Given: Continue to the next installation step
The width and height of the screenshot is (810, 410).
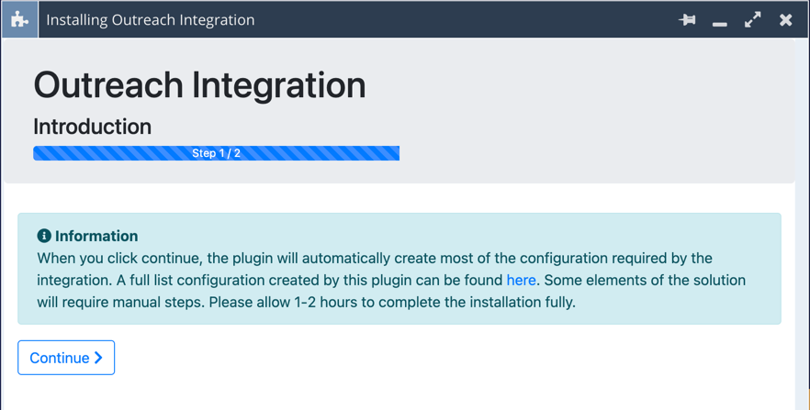Looking at the screenshot, I should click(x=66, y=358).
